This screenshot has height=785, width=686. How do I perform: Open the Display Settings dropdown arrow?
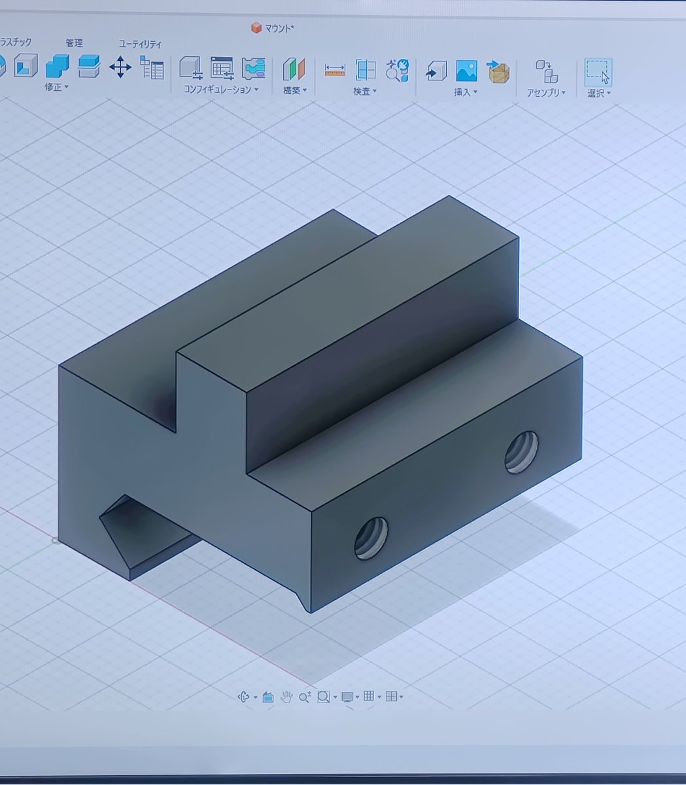coord(357,697)
